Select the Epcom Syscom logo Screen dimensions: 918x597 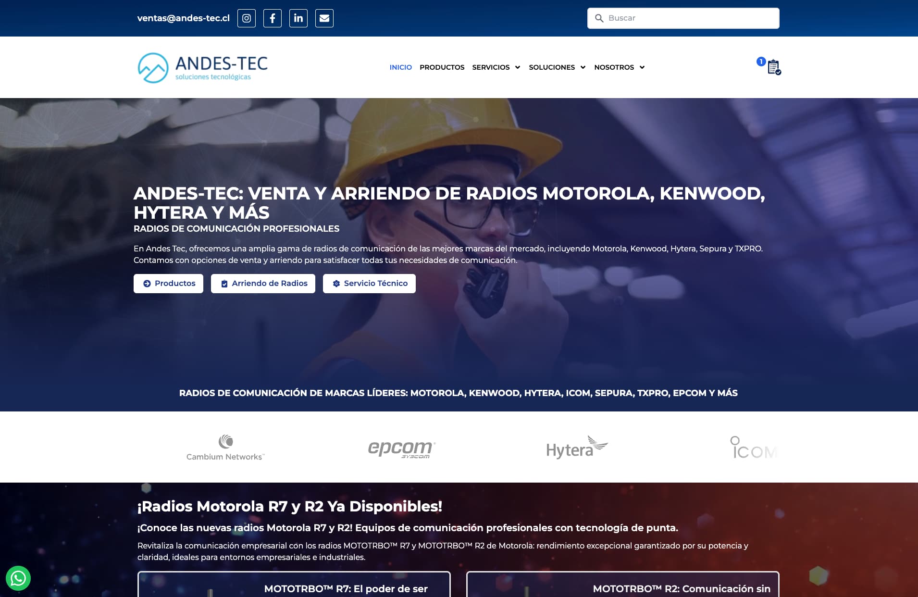401,447
